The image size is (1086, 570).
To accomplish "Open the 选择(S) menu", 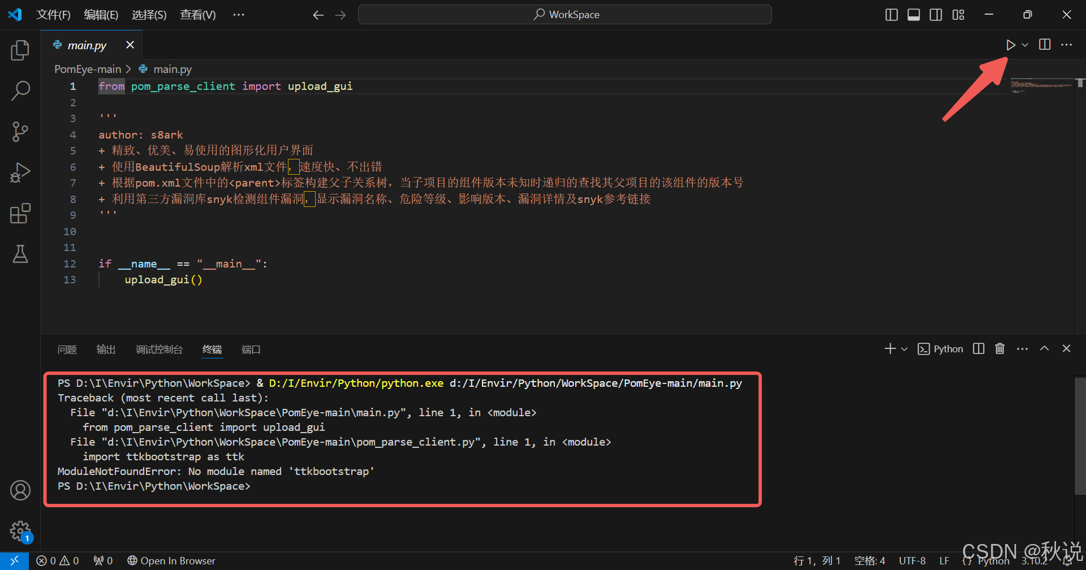I will [149, 15].
